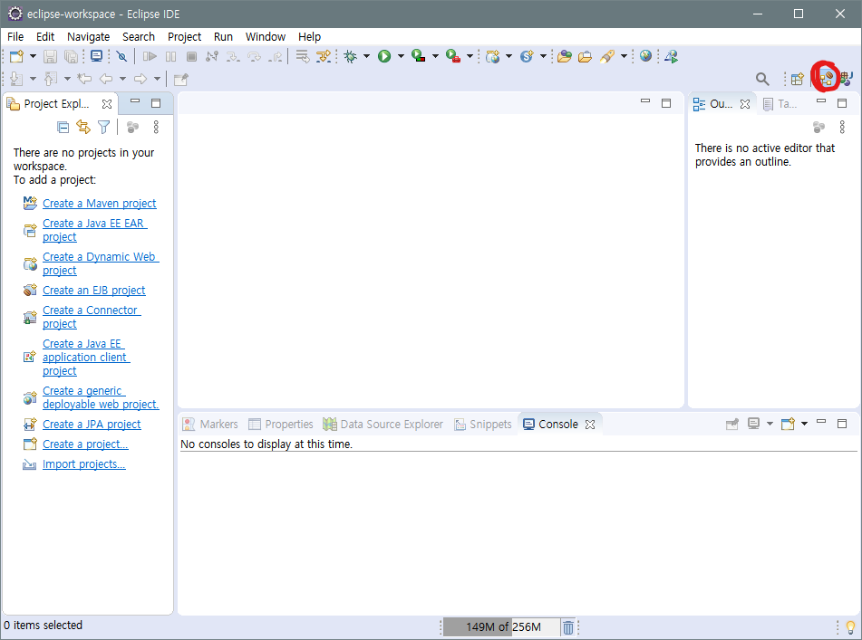The image size is (862, 640).
Task: Click the Search pen icon
Action: click(607, 56)
